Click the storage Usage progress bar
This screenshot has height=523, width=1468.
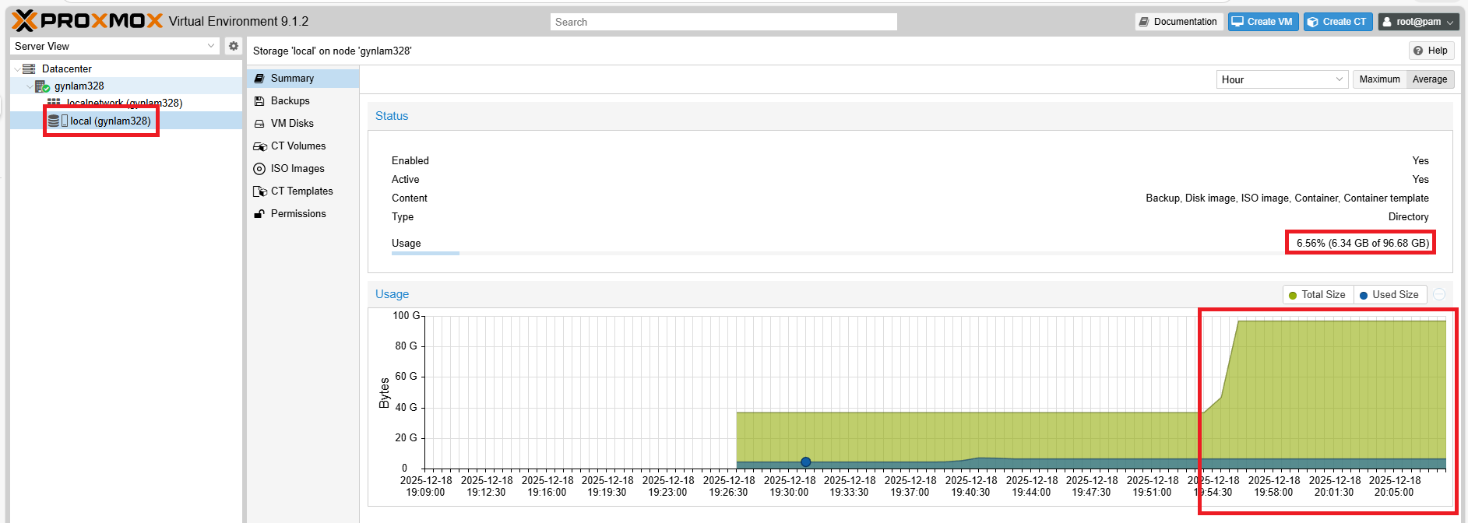pos(910,253)
